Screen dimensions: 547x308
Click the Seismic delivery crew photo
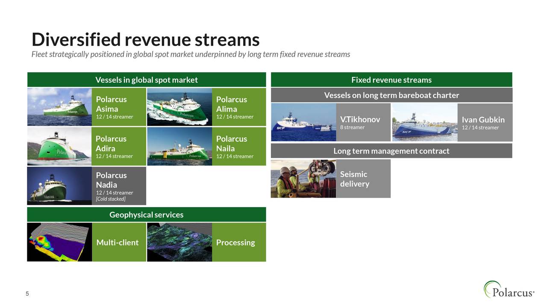click(303, 179)
